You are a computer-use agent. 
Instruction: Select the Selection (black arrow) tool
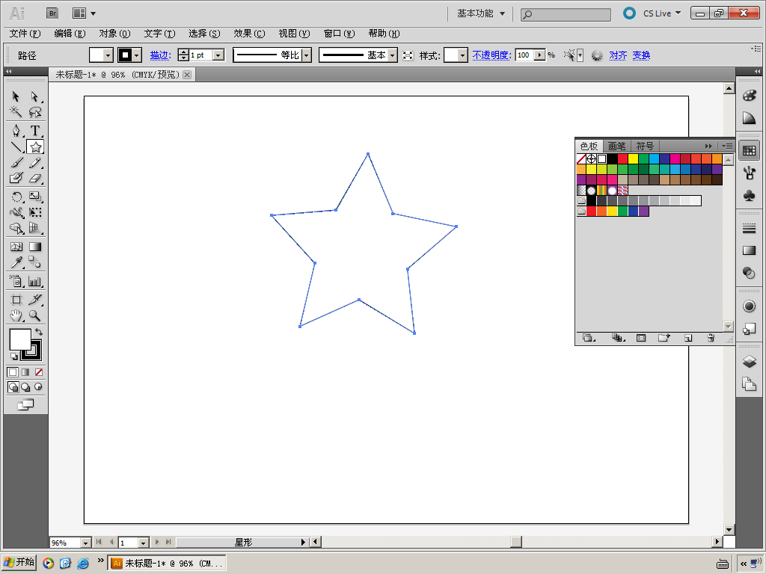click(x=16, y=96)
